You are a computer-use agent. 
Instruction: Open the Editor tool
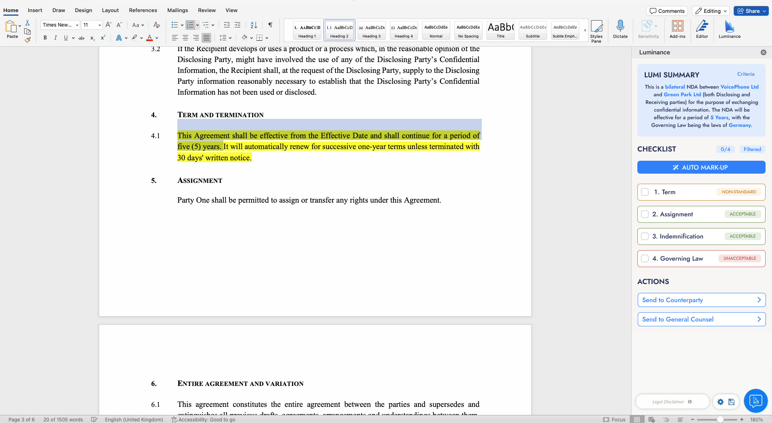click(702, 29)
